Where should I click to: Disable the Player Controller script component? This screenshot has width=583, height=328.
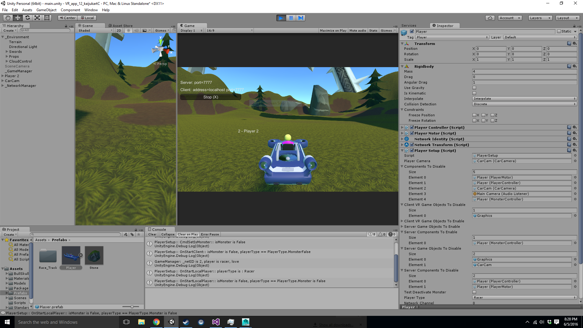(x=411, y=127)
